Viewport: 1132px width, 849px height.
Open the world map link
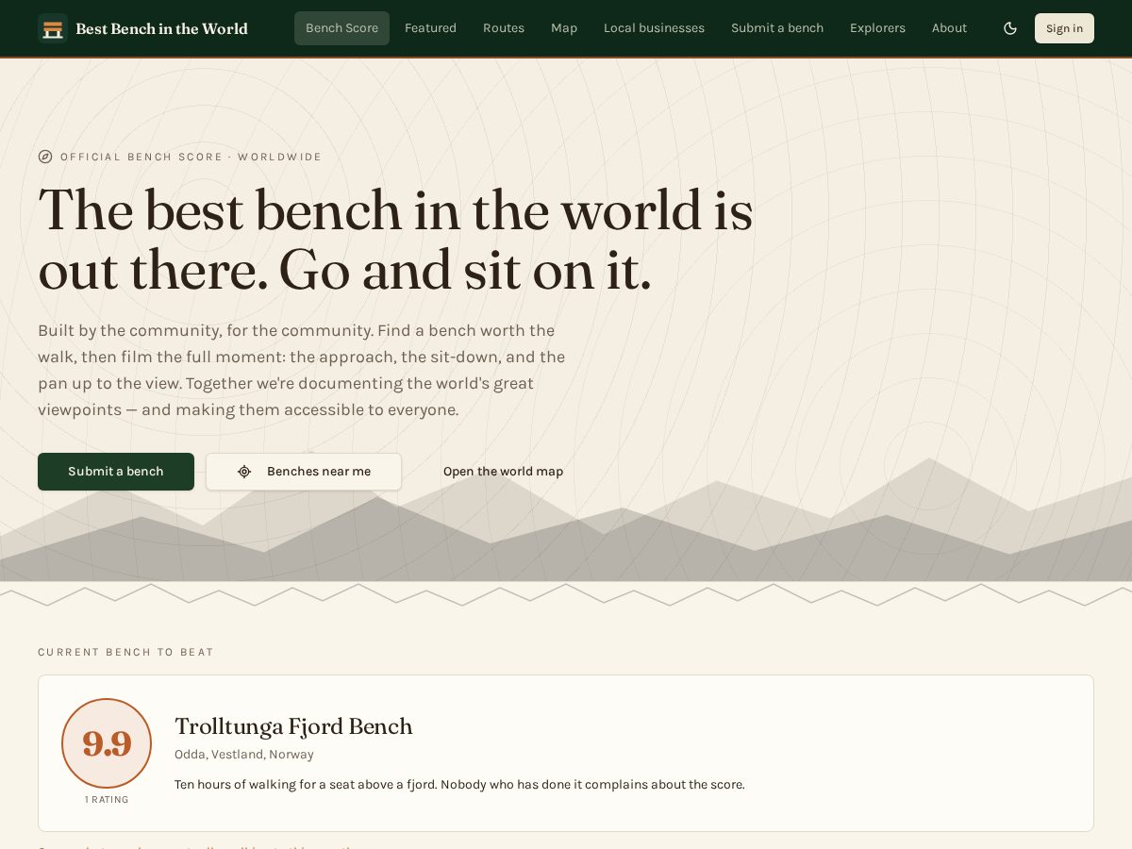[x=503, y=472]
